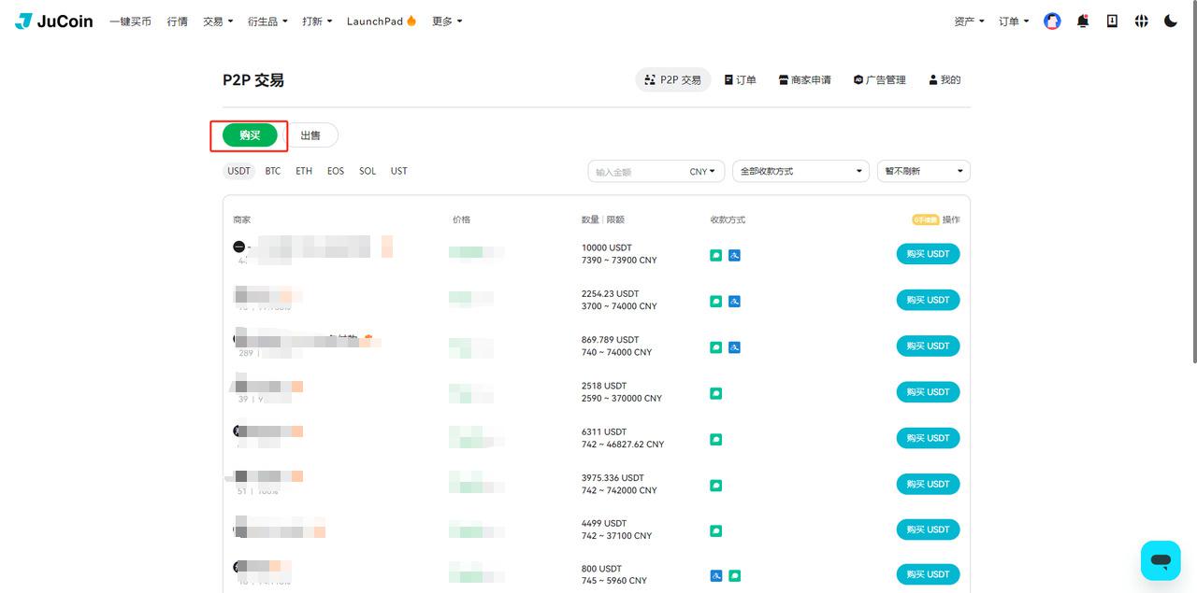Select the BTC coin tab
The height and width of the screenshot is (593, 1197).
tap(273, 171)
